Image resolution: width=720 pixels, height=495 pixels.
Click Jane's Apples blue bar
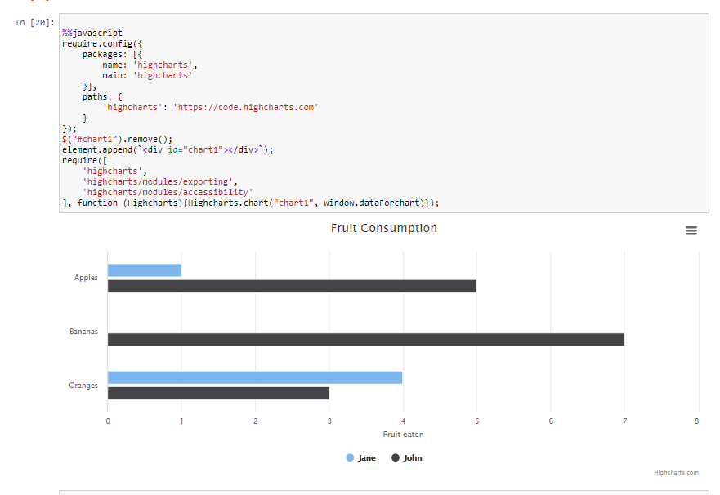click(x=144, y=270)
